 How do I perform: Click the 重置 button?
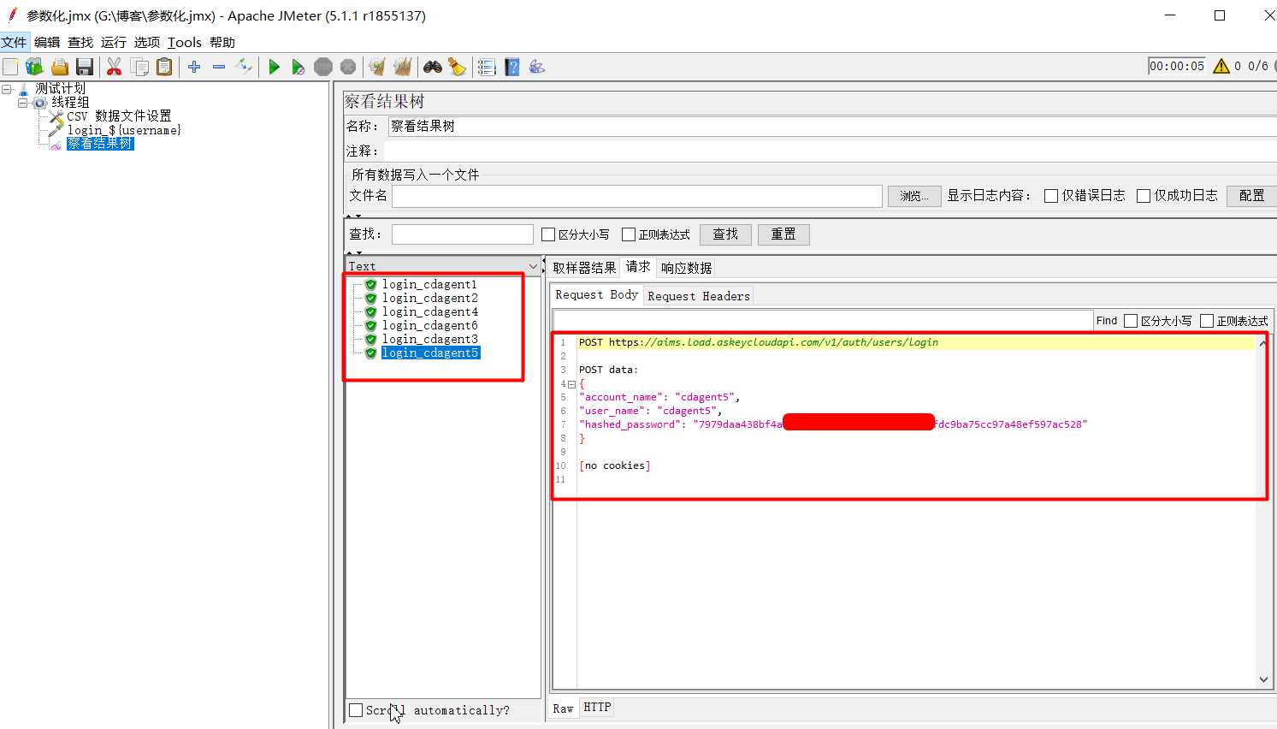[x=783, y=234]
